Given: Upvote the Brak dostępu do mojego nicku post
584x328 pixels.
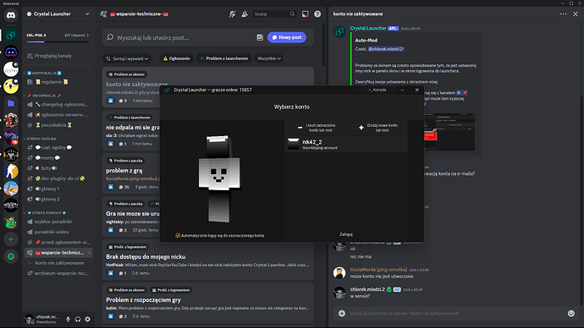Looking at the screenshot, I should click(x=111, y=273).
